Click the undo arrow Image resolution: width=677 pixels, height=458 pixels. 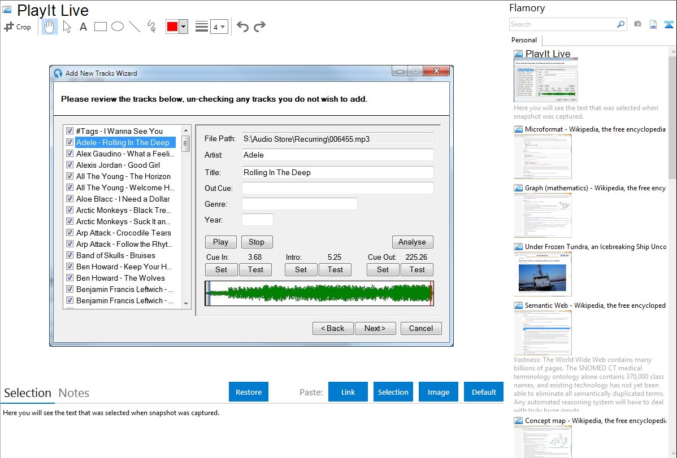(x=242, y=27)
